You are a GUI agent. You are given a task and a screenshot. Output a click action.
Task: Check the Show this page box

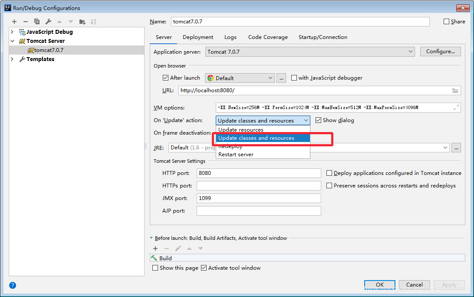pyautogui.click(x=155, y=268)
